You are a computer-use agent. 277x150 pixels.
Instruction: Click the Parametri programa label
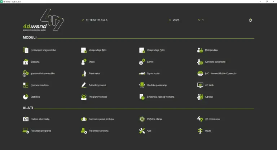click(41, 131)
